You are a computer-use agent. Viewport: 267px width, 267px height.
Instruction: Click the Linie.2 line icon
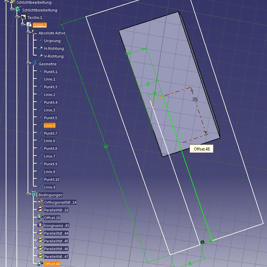(x=40, y=94)
